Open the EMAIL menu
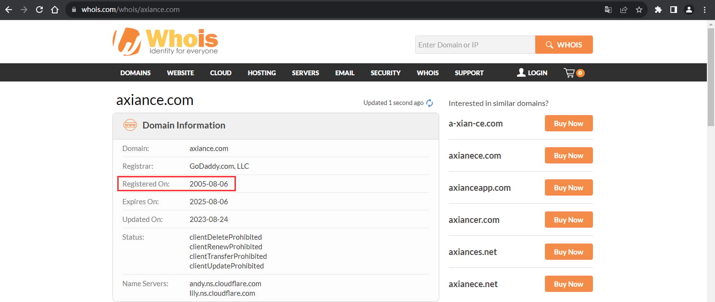 [x=345, y=73]
